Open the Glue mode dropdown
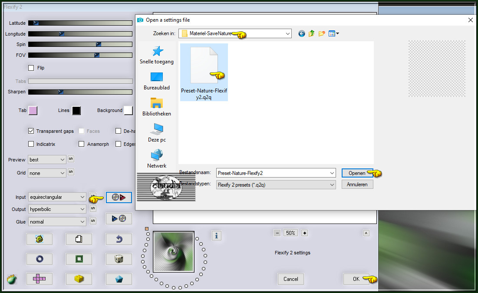 pos(57,222)
